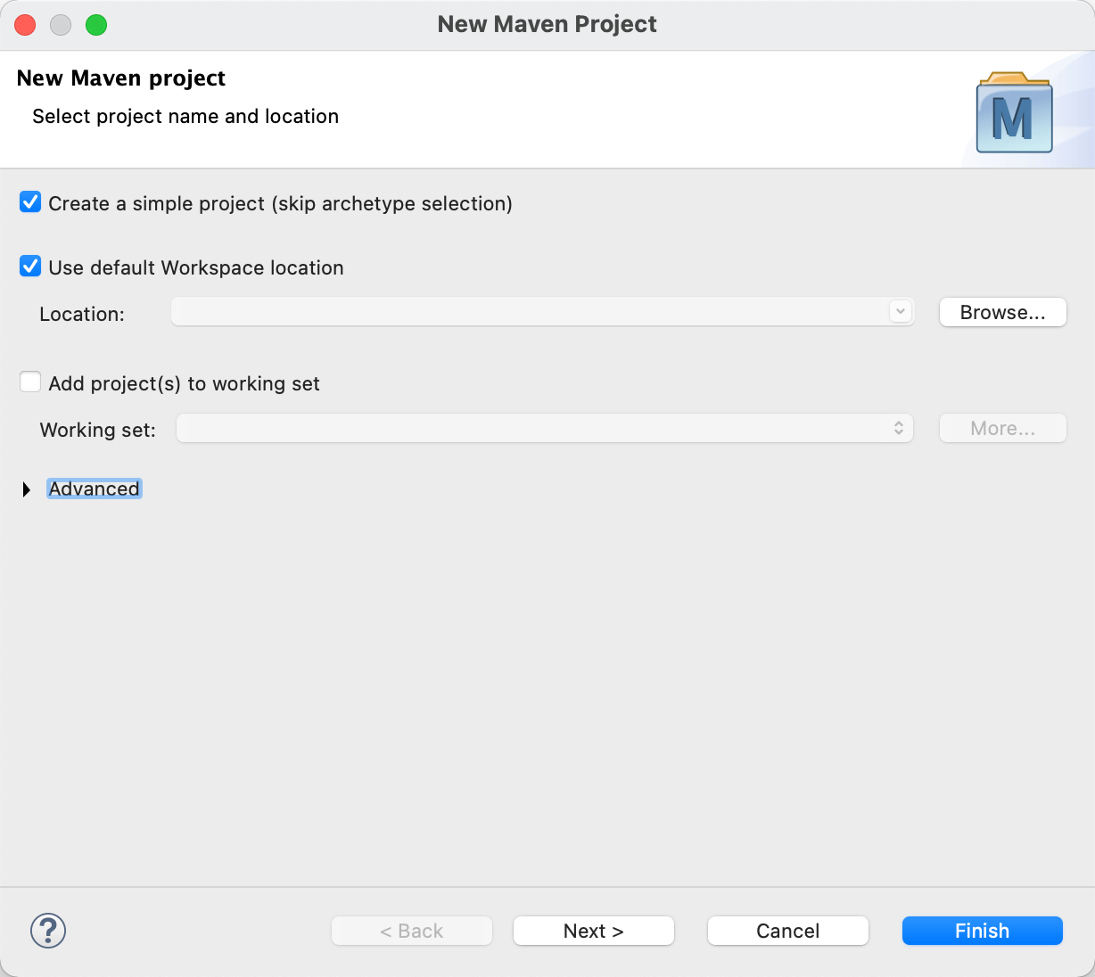Click the Browse... button
This screenshot has height=977, width=1095.
point(1003,312)
